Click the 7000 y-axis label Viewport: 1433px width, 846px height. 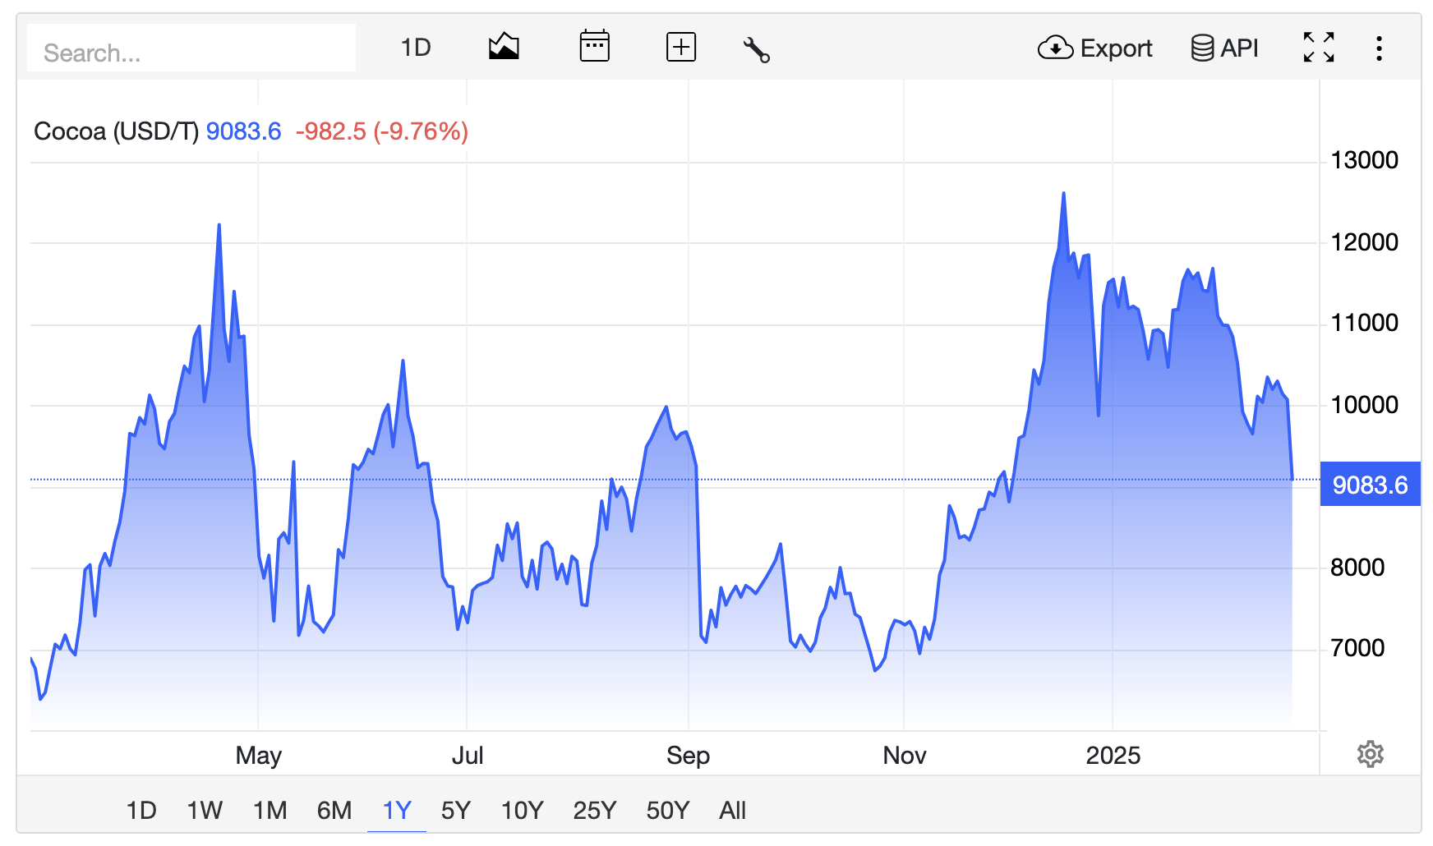click(1357, 648)
